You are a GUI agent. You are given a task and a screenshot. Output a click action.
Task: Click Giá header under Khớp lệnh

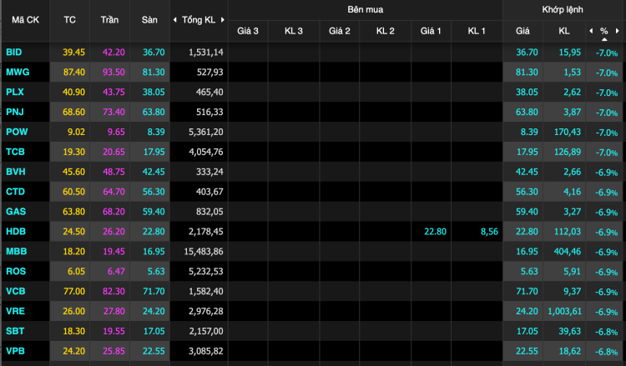click(523, 31)
